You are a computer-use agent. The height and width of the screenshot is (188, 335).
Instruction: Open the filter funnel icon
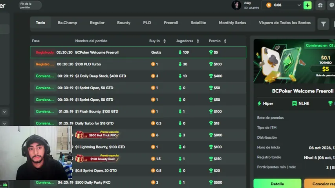pyautogui.click(x=323, y=24)
